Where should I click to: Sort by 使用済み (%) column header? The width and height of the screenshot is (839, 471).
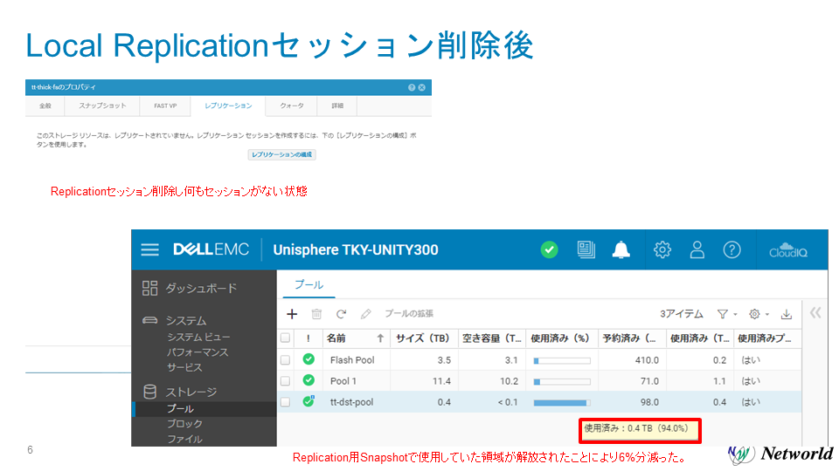pos(562,338)
